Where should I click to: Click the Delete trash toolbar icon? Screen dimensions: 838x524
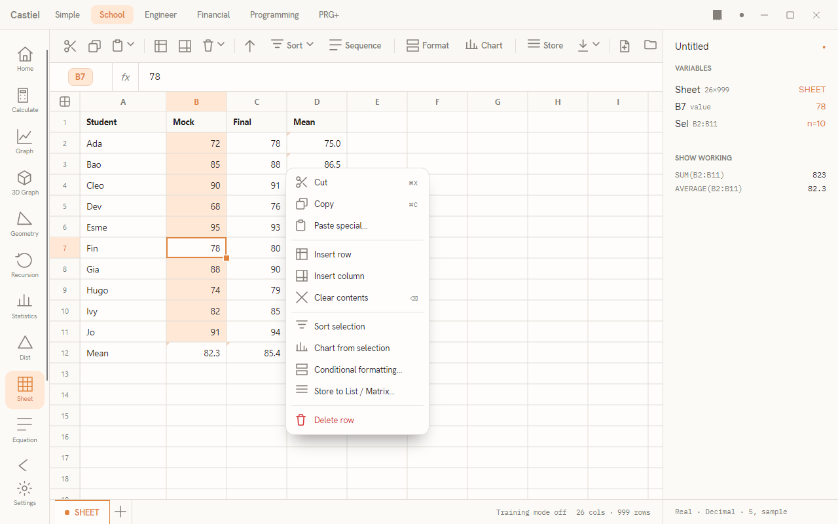point(208,46)
